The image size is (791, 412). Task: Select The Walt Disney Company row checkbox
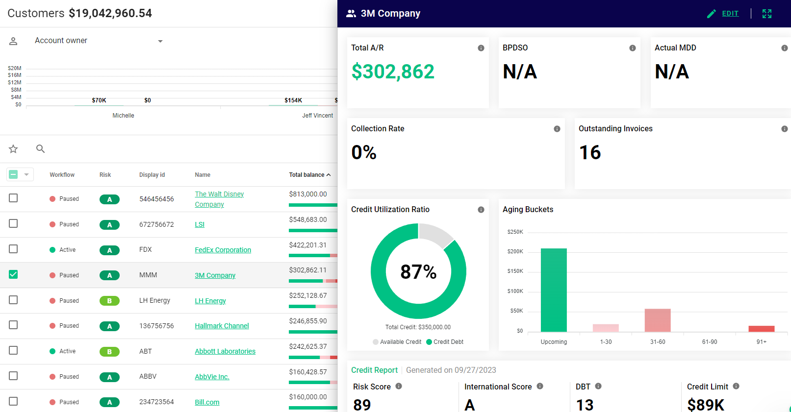[13, 198]
